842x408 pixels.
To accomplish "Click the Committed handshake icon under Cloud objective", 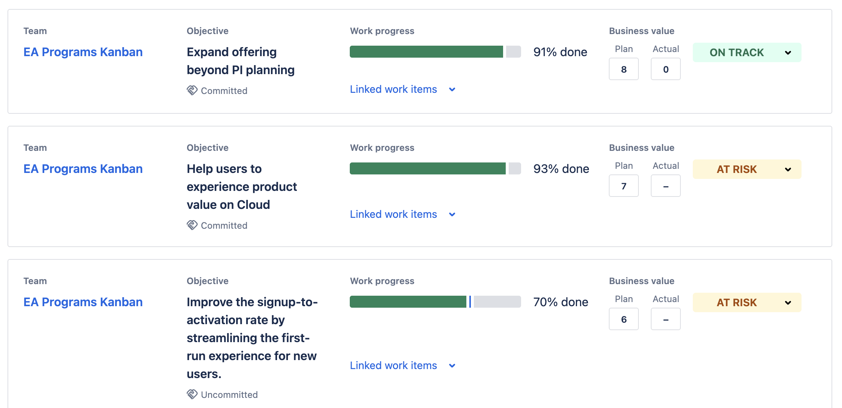I will tap(192, 225).
